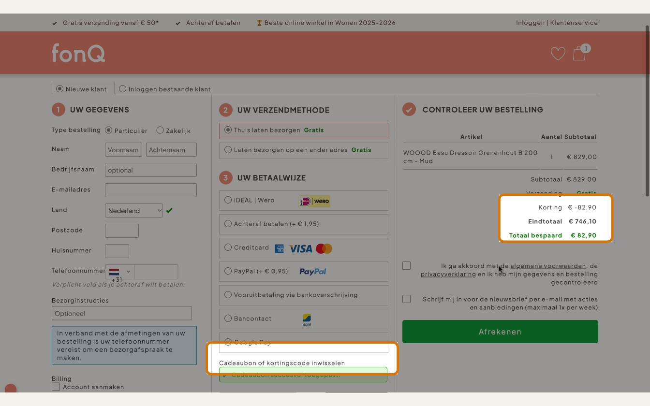Viewport: 650px width, 406px height.
Task: Open the Land country dropdown
Action: [x=134, y=211]
